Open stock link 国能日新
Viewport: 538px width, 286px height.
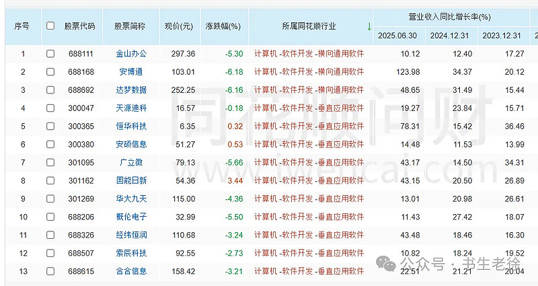pyautogui.click(x=131, y=180)
